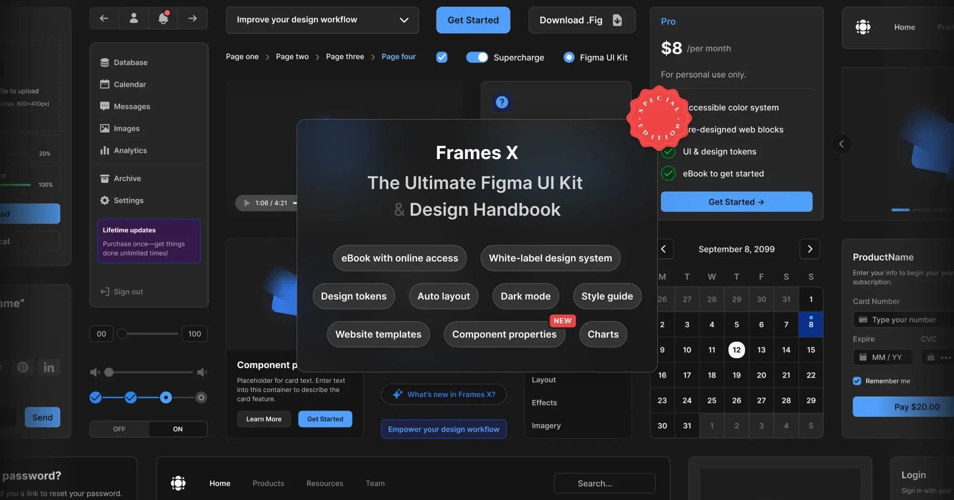Click the second carousel progress indicator segment
Screen dimensions: 954x500
(922, 210)
